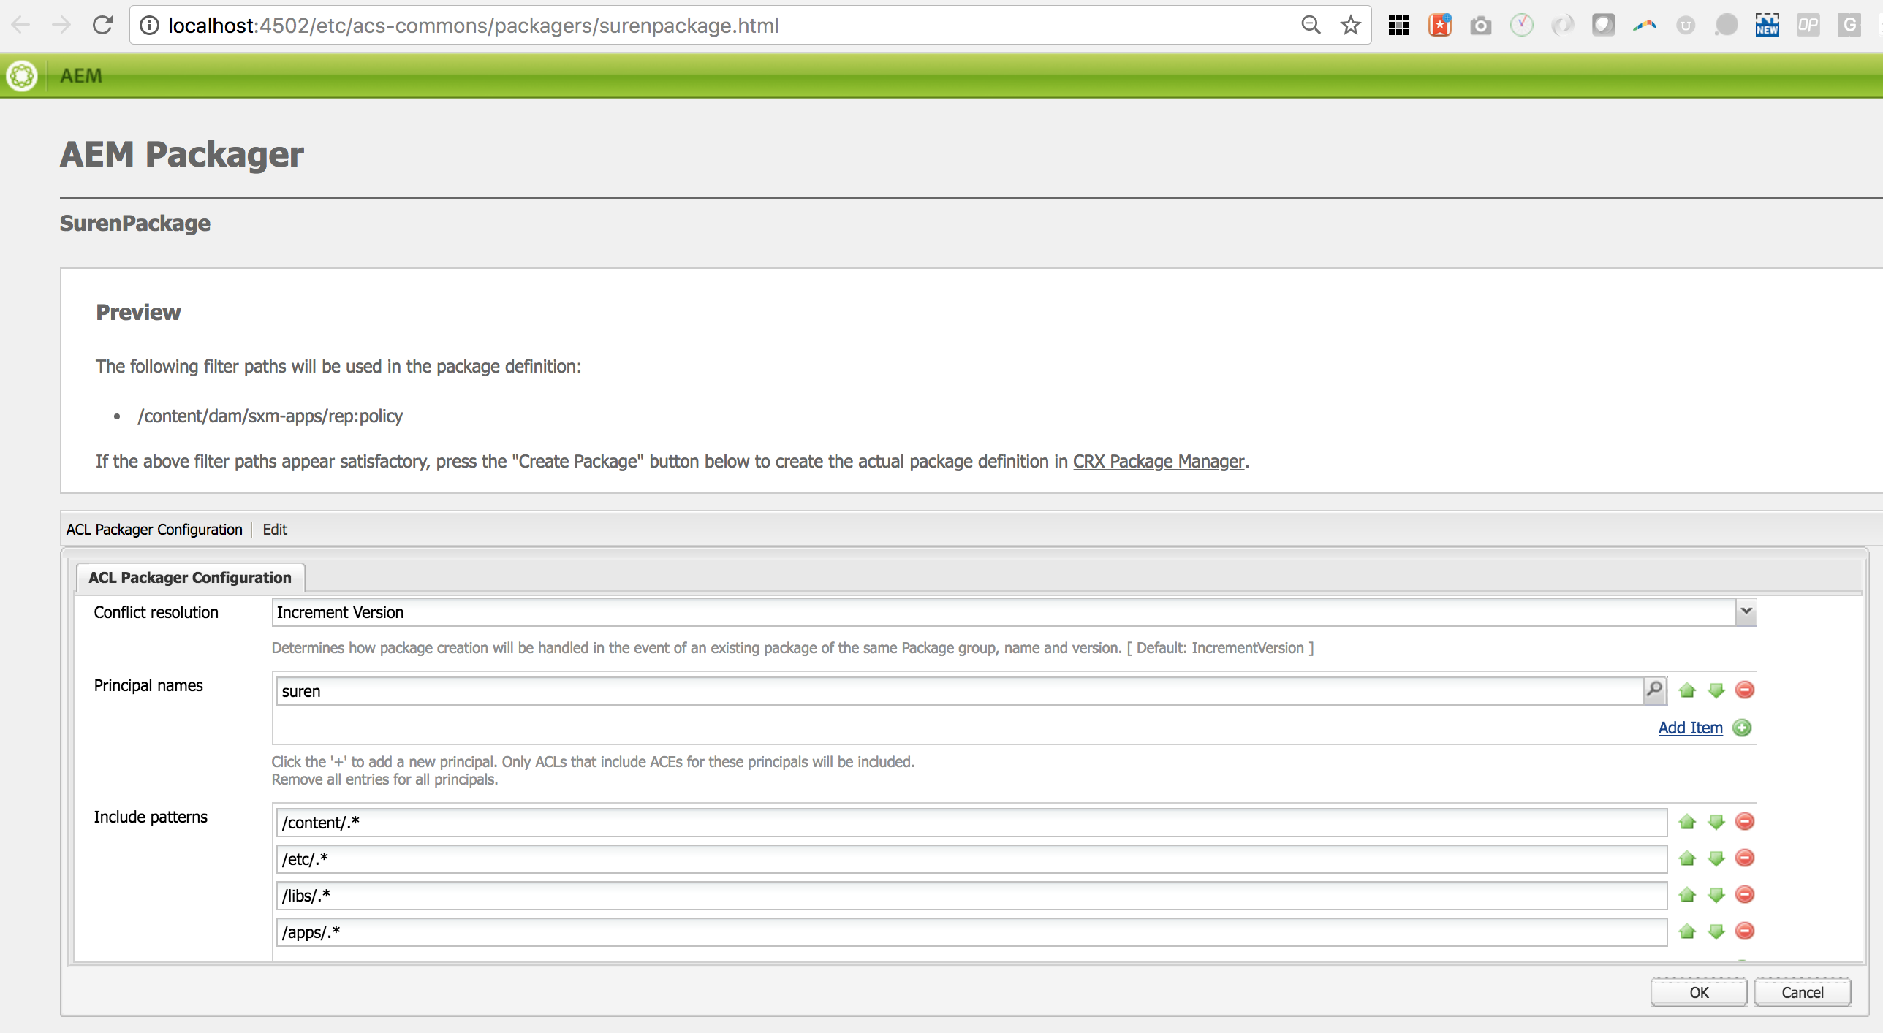Click the search icon in the suren principal field

(x=1653, y=689)
